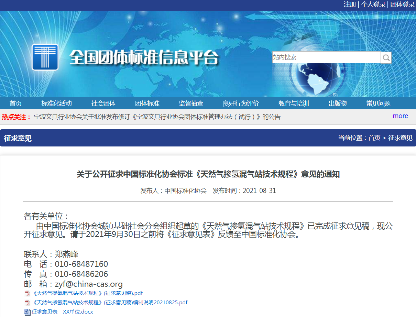Click the 征求意见 section header title
Screen dimensions: 416x317
click(18, 138)
